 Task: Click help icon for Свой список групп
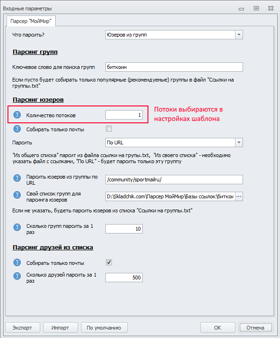tap(17, 195)
